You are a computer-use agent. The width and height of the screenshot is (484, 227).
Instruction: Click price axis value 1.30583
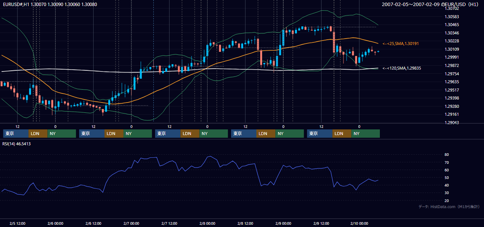pyautogui.click(x=452, y=17)
